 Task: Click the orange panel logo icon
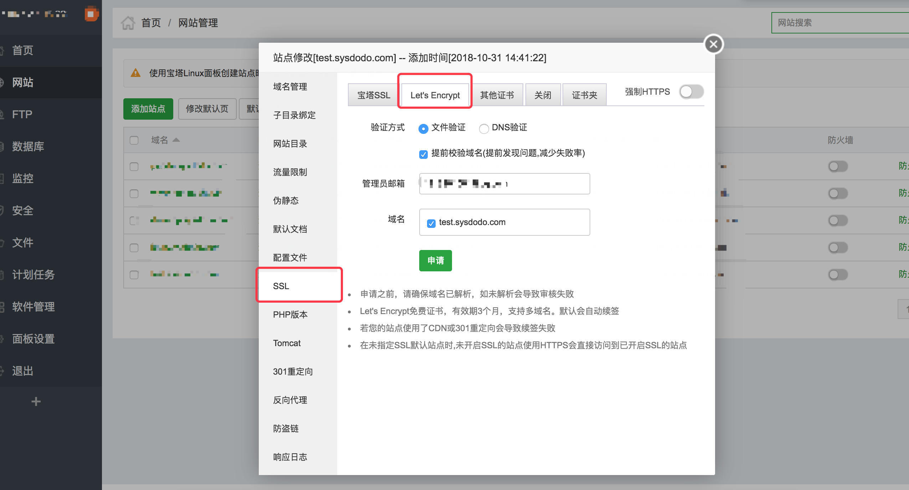coord(91,14)
